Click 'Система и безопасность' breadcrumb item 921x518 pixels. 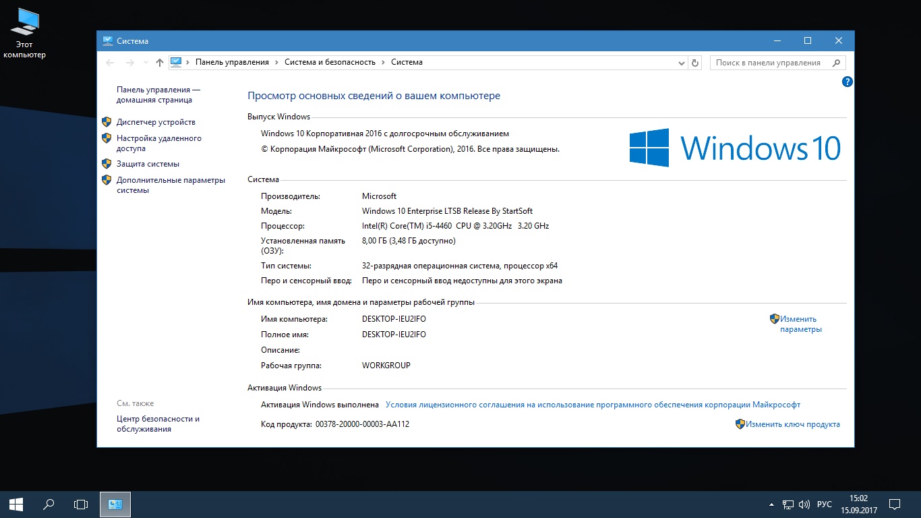(330, 62)
